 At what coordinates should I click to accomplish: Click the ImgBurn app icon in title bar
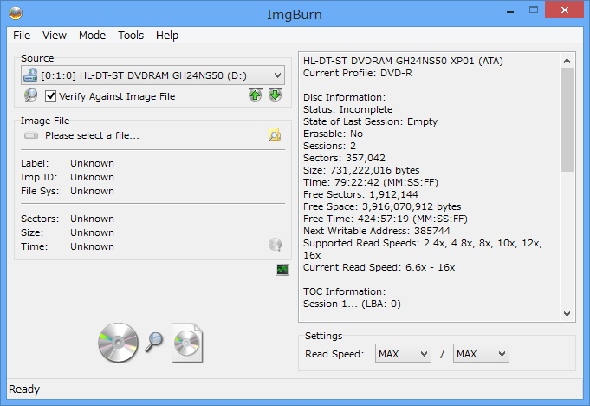pos(16,13)
